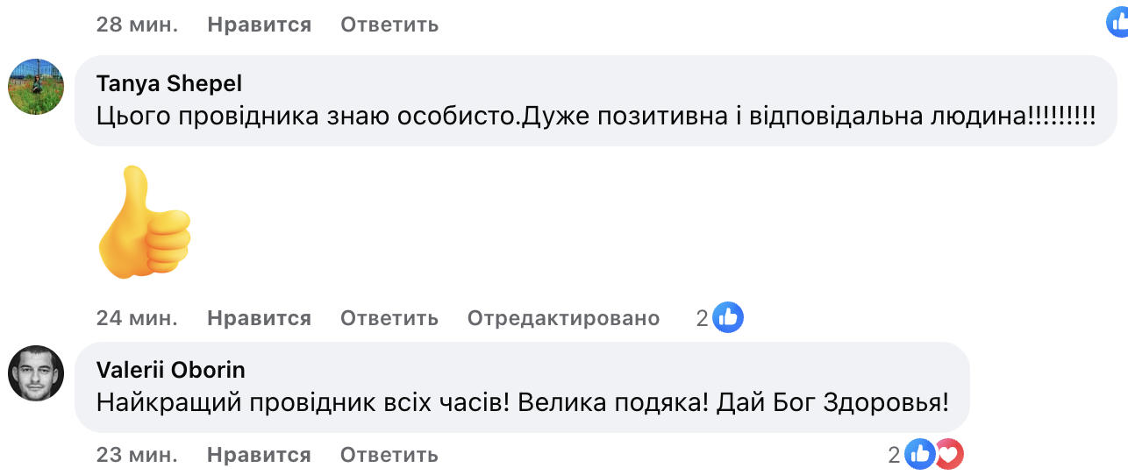This screenshot has height=475, width=1128.
Task: Open the Valerii Oborin profile name link
Action: point(171,370)
